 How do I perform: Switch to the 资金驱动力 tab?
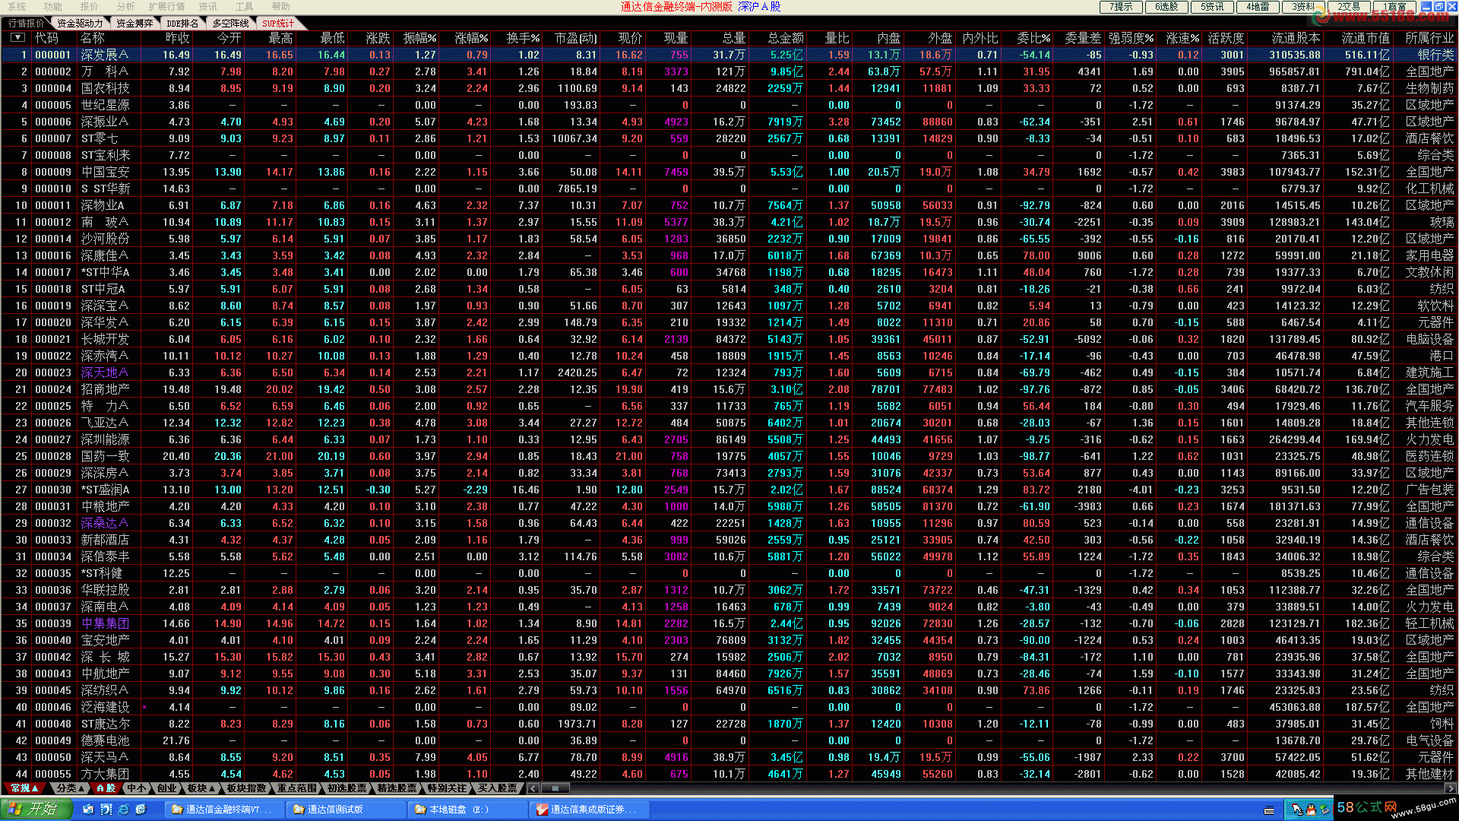coord(80,23)
